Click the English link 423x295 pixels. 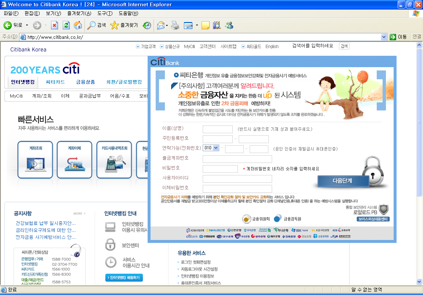point(272,46)
